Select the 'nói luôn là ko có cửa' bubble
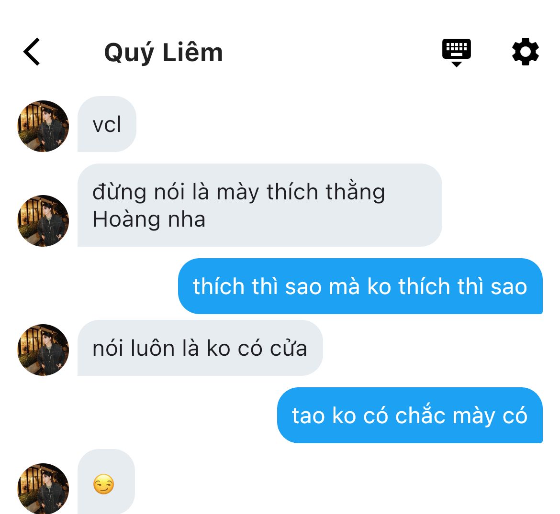The height and width of the screenshot is (514, 560). 200,348
